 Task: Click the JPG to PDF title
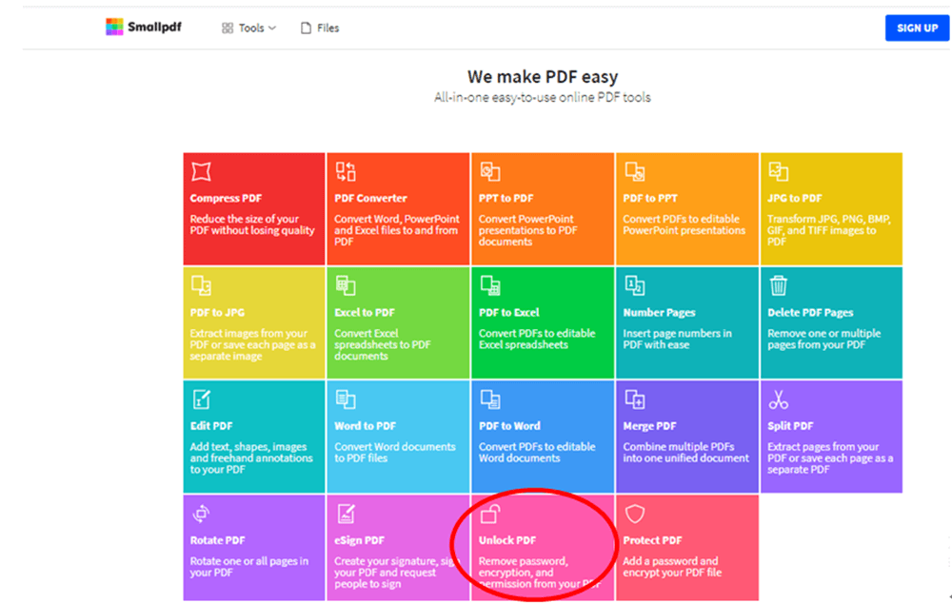(794, 198)
